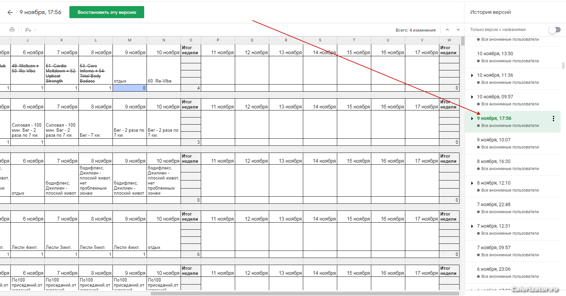This screenshot has width=566, height=296.
Task: Expand the 8 ноября, 12:10 version group
Action: click(x=472, y=183)
